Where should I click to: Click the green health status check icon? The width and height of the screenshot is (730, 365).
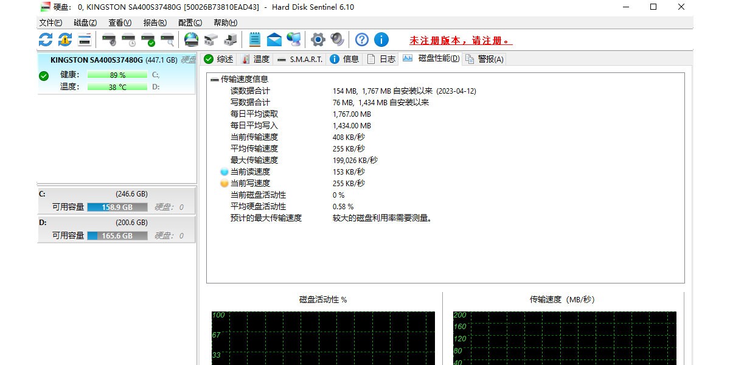click(x=44, y=76)
